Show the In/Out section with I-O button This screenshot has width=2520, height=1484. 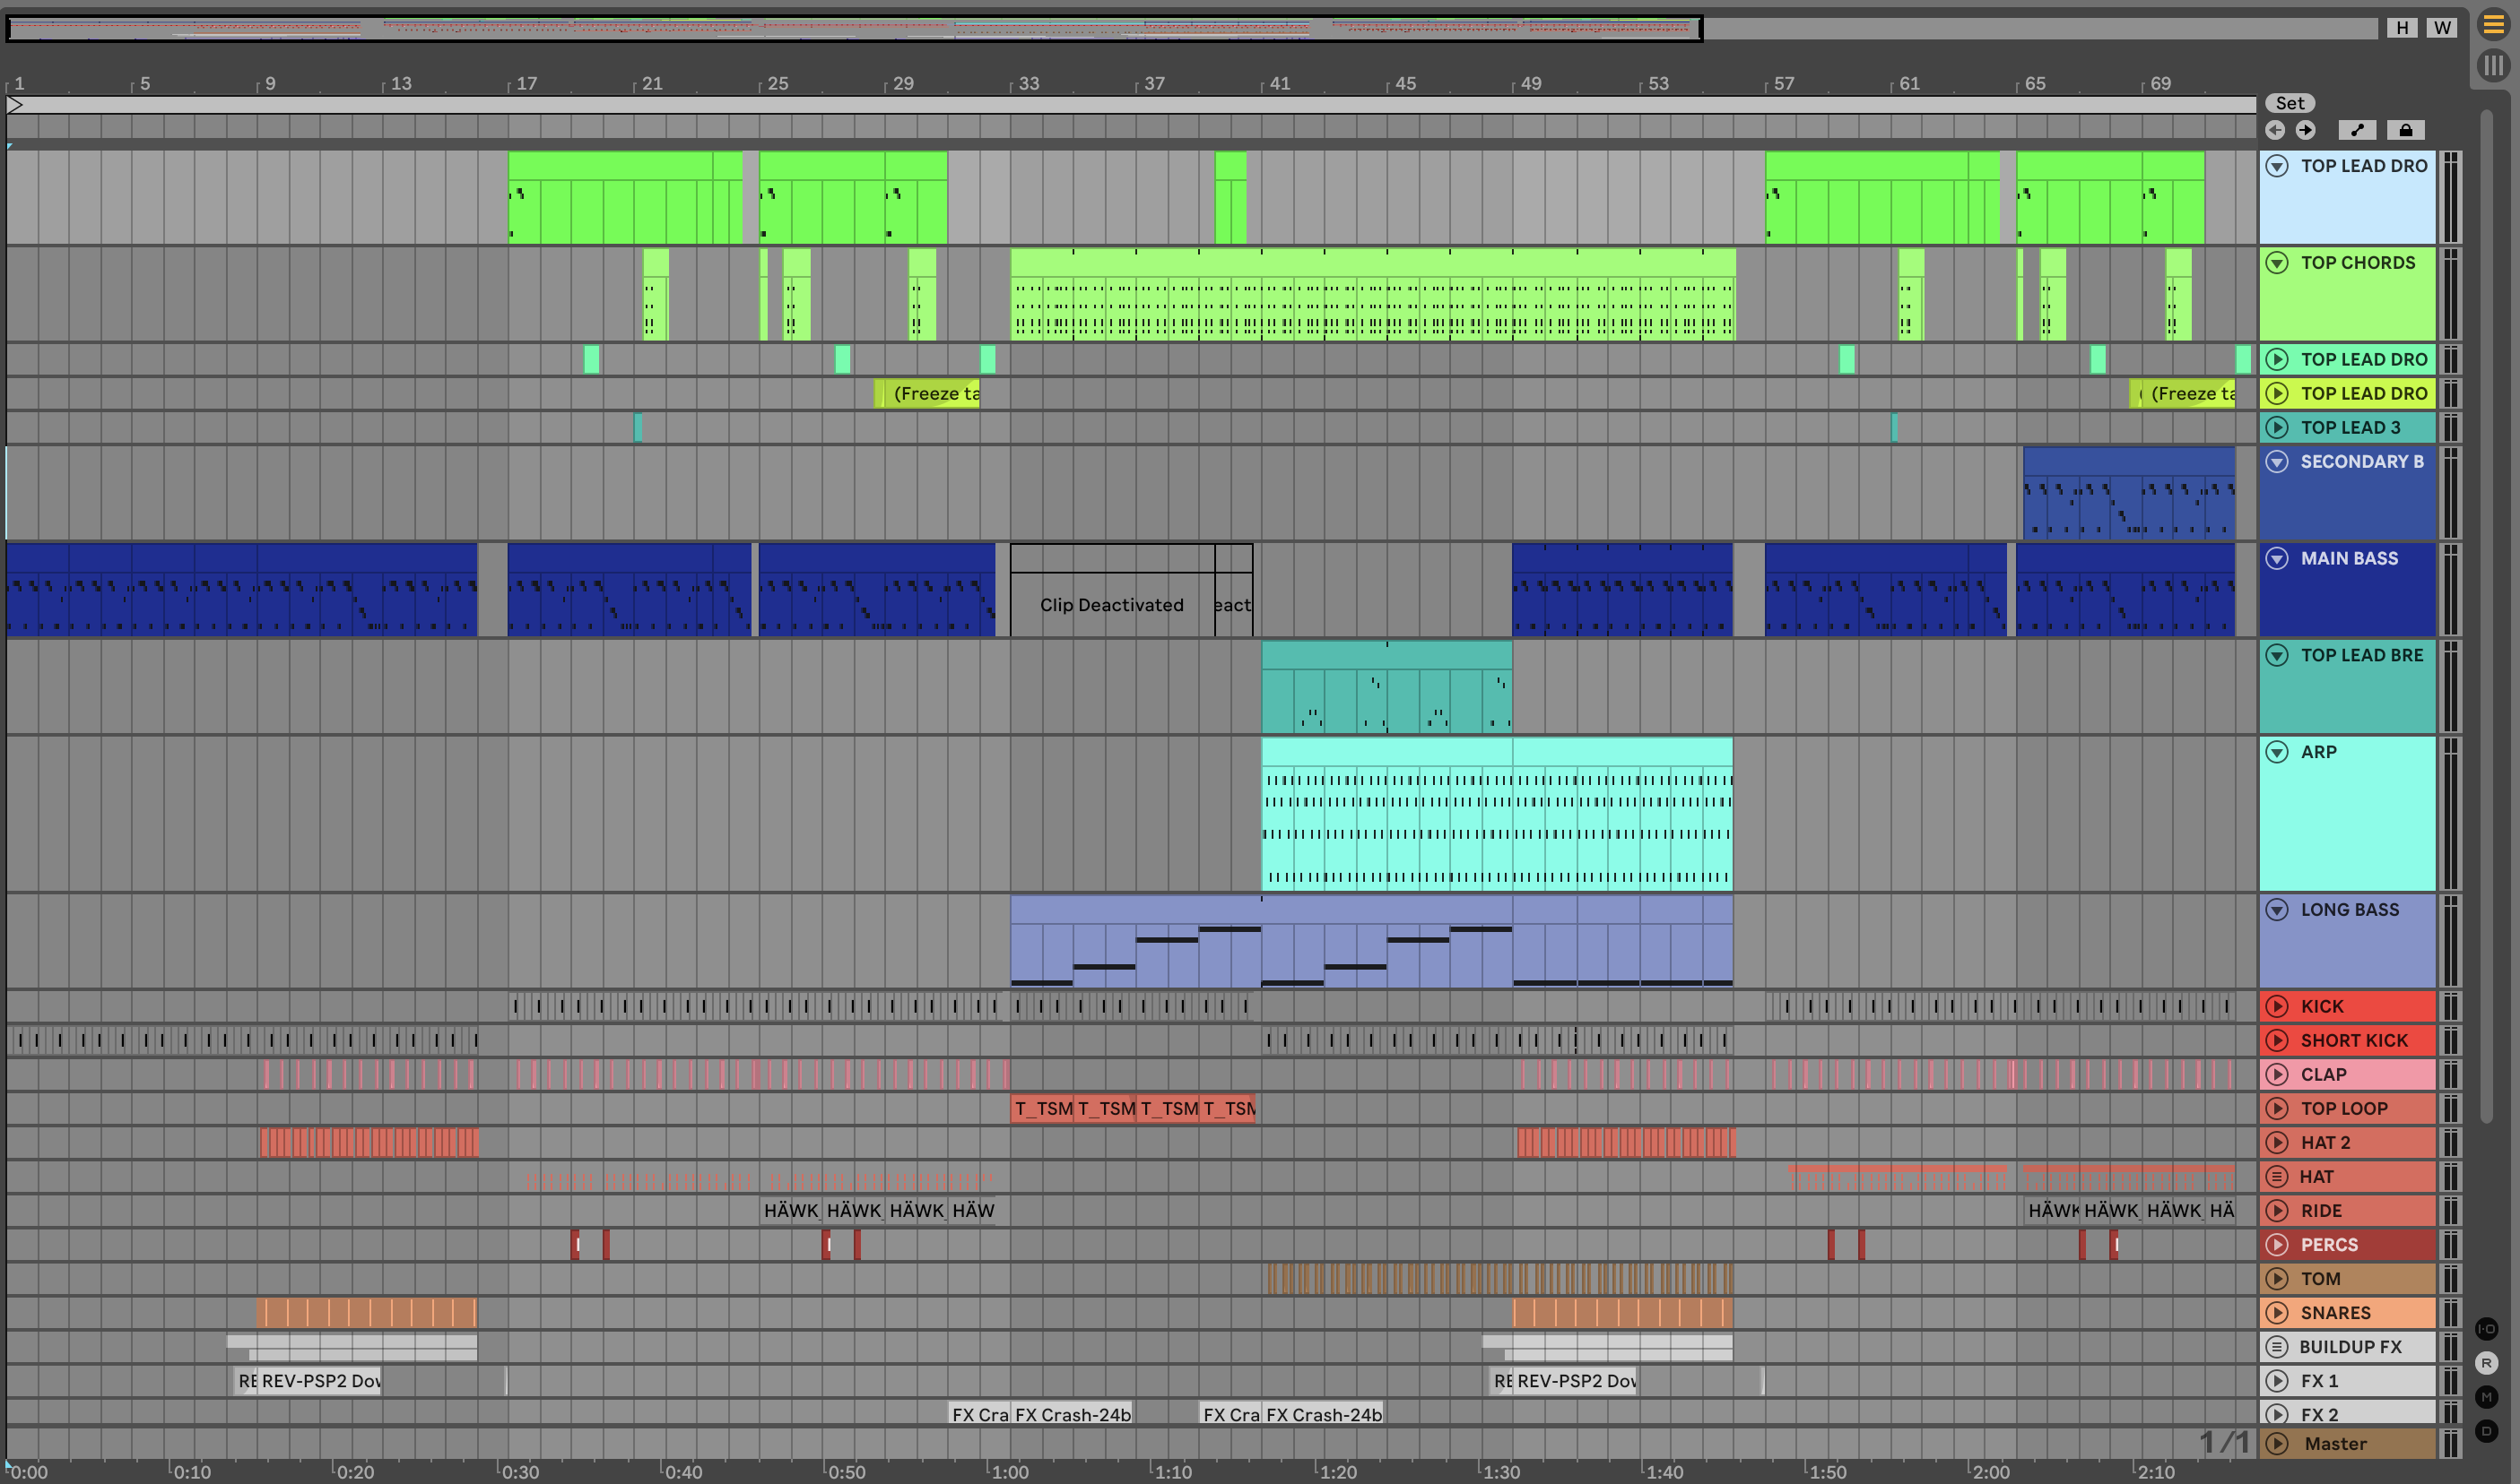[x=2486, y=1329]
